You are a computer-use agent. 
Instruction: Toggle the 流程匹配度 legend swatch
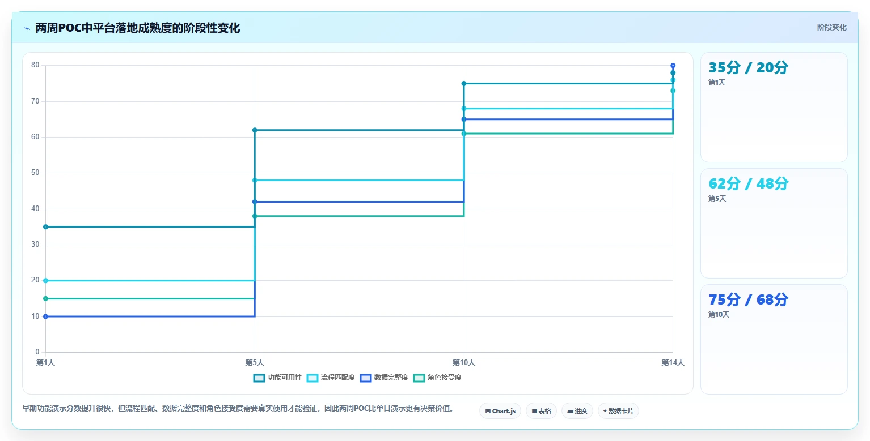coord(312,378)
